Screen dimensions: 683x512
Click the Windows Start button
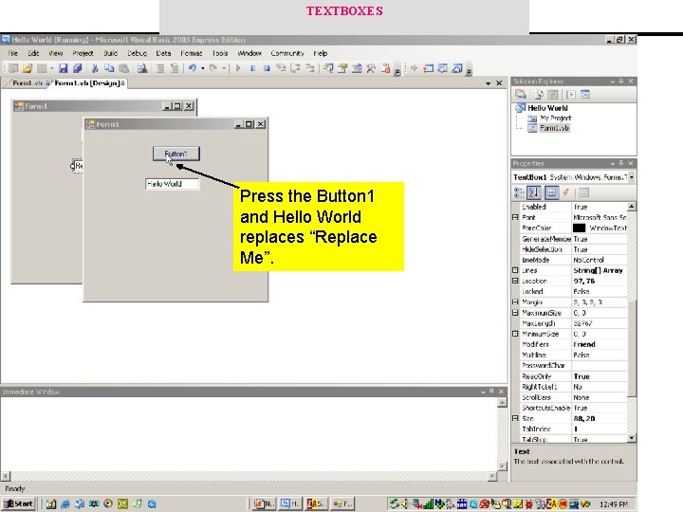pyautogui.click(x=18, y=503)
